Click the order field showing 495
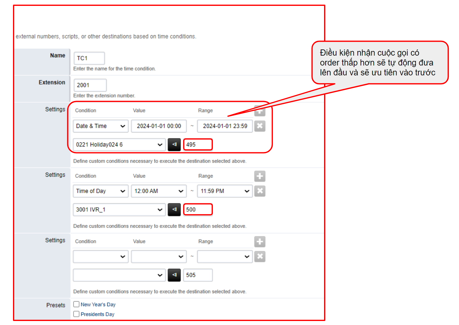 (x=198, y=145)
